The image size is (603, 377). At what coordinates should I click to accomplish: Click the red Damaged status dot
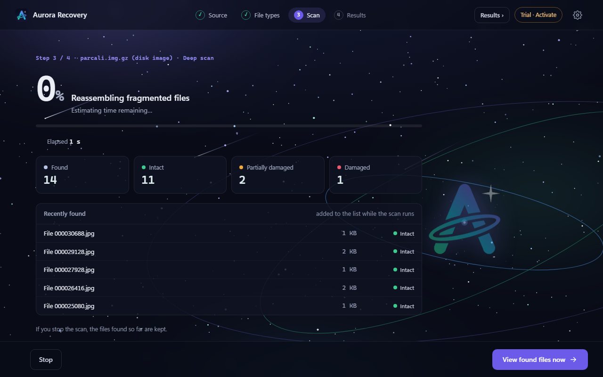(x=339, y=167)
